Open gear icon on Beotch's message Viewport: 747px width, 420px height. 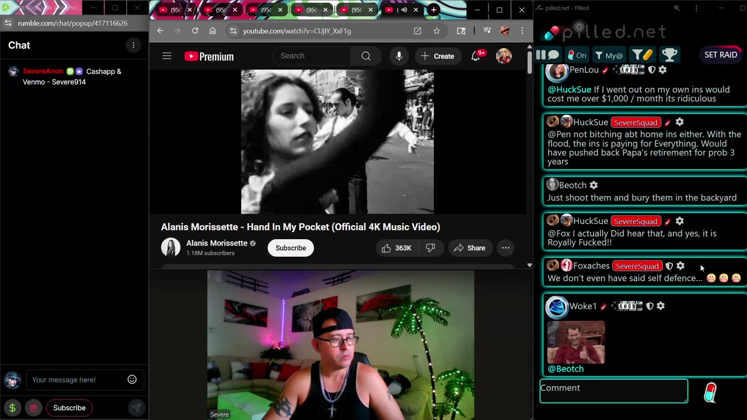click(x=594, y=185)
